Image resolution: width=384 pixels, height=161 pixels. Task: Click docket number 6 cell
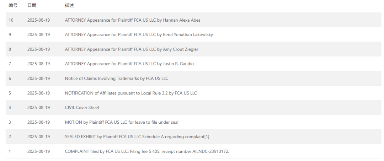click(x=10, y=79)
